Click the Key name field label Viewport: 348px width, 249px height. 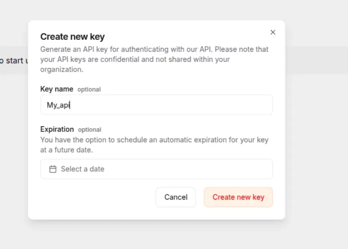tap(57, 89)
